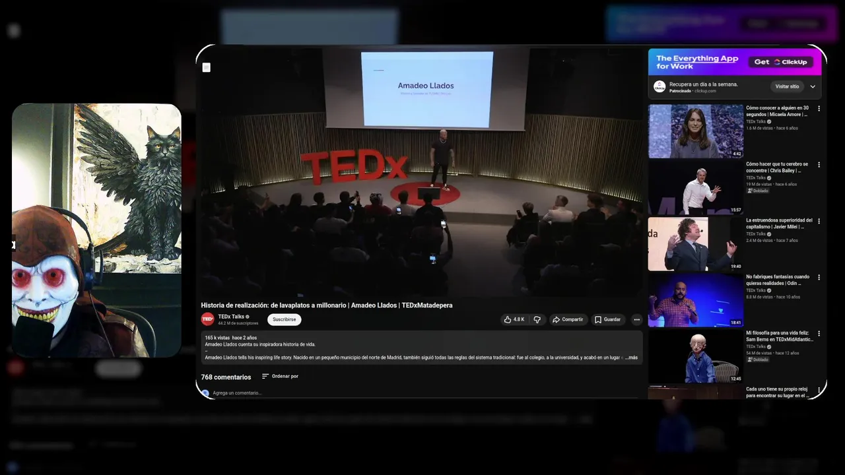845x475 pixels.
Task: Click the 768 comentarios heading
Action: 226,377
